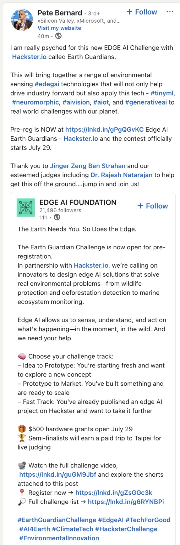Follow Pete Bernard
This screenshot has height=545, width=180.
pyautogui.click(x=142, y=12)
